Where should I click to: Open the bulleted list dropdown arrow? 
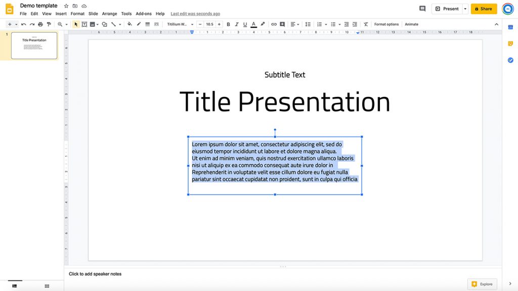pyautogui.click(x=339, y=24)
